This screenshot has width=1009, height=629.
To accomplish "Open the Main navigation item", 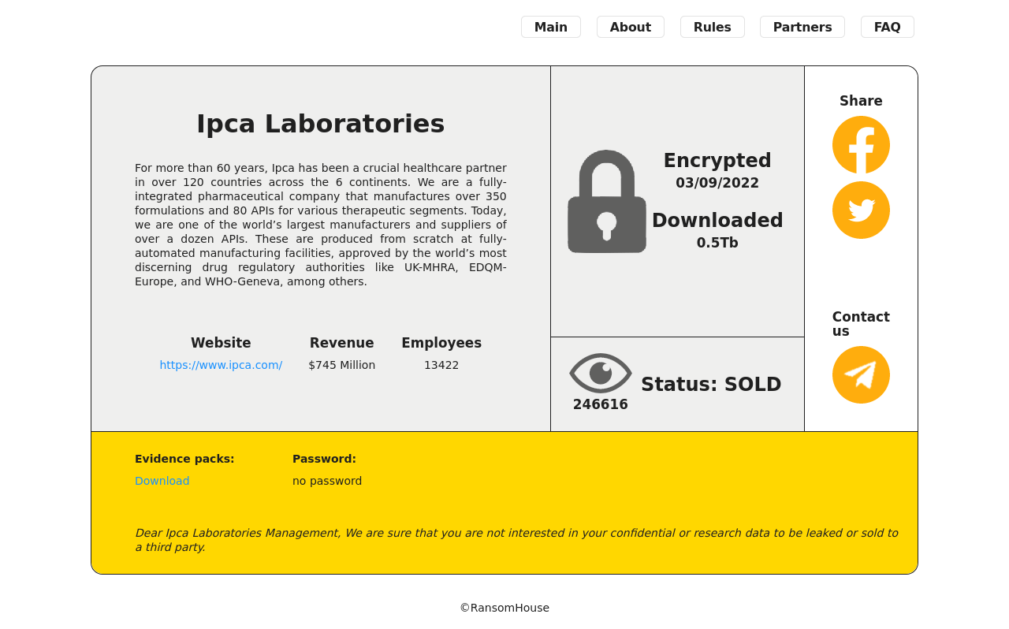I will tap(551, 27).
